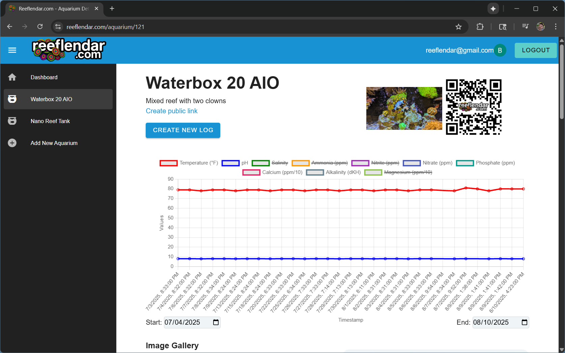This screenshot has width=565, height=353.
Task: Toggle Alkalinity (dKH) series in legend
Action: click(333, 172)
